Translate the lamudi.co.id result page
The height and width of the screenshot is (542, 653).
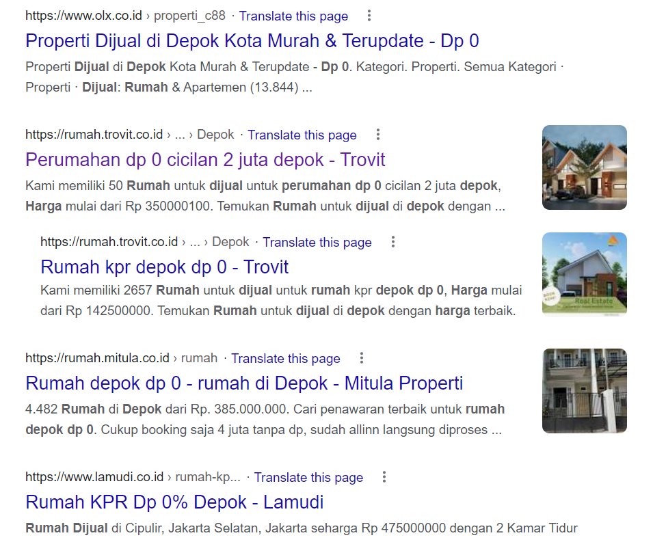tap(308, 477)
